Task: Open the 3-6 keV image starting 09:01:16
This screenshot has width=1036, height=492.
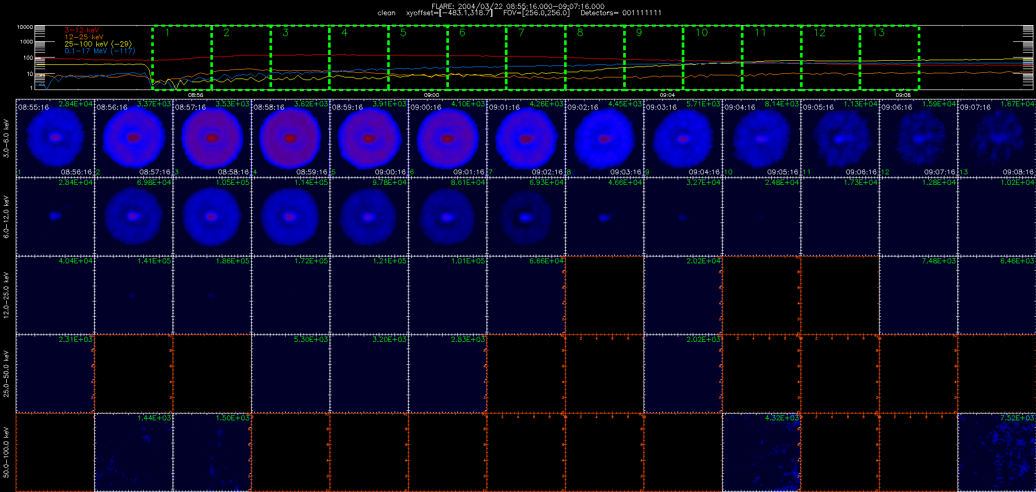Action: [x=526, y=138]
